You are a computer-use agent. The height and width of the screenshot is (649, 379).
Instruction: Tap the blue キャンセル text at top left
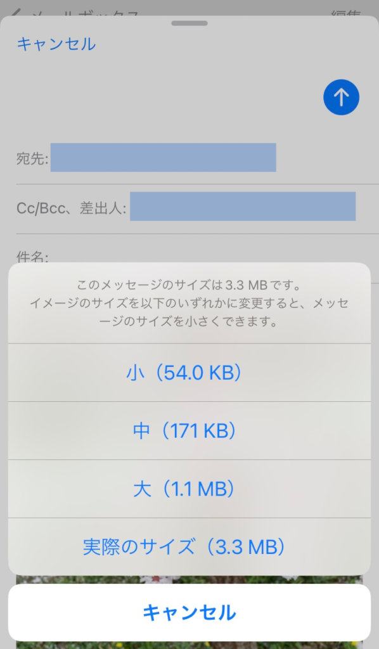(x=56, y=44)
